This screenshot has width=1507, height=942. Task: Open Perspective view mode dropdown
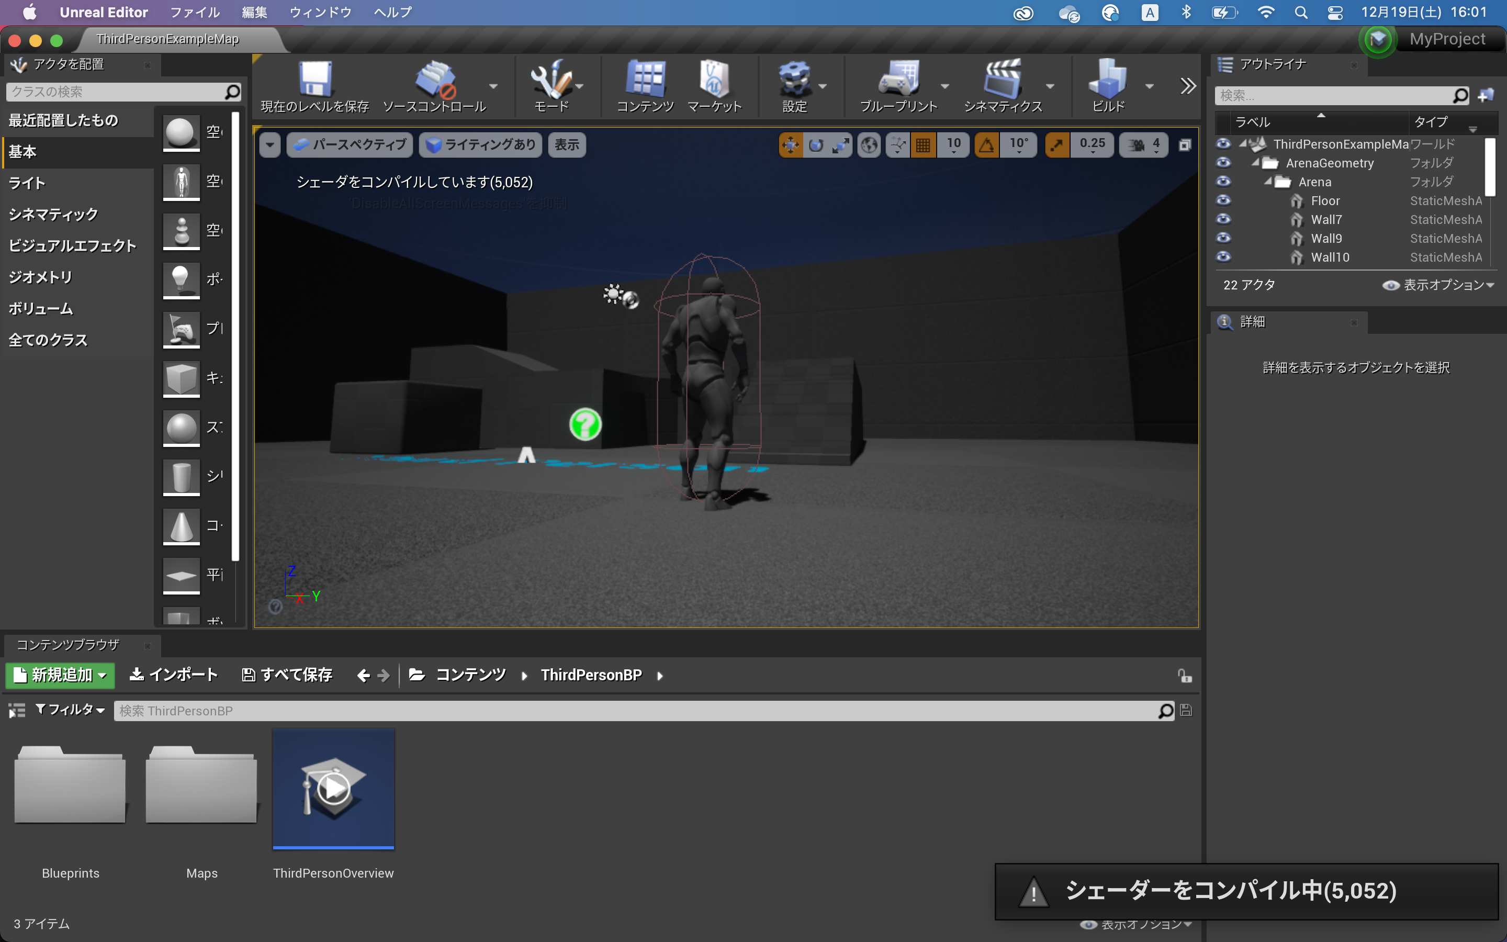(350, 145)
